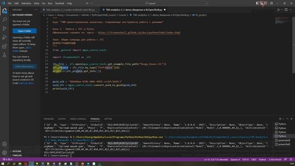Open the Search view in activity bar
Screen dimensions: 295x166
(4, 19)
